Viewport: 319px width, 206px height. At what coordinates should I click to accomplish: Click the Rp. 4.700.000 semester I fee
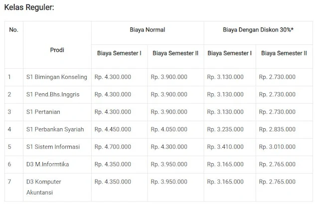113,147
